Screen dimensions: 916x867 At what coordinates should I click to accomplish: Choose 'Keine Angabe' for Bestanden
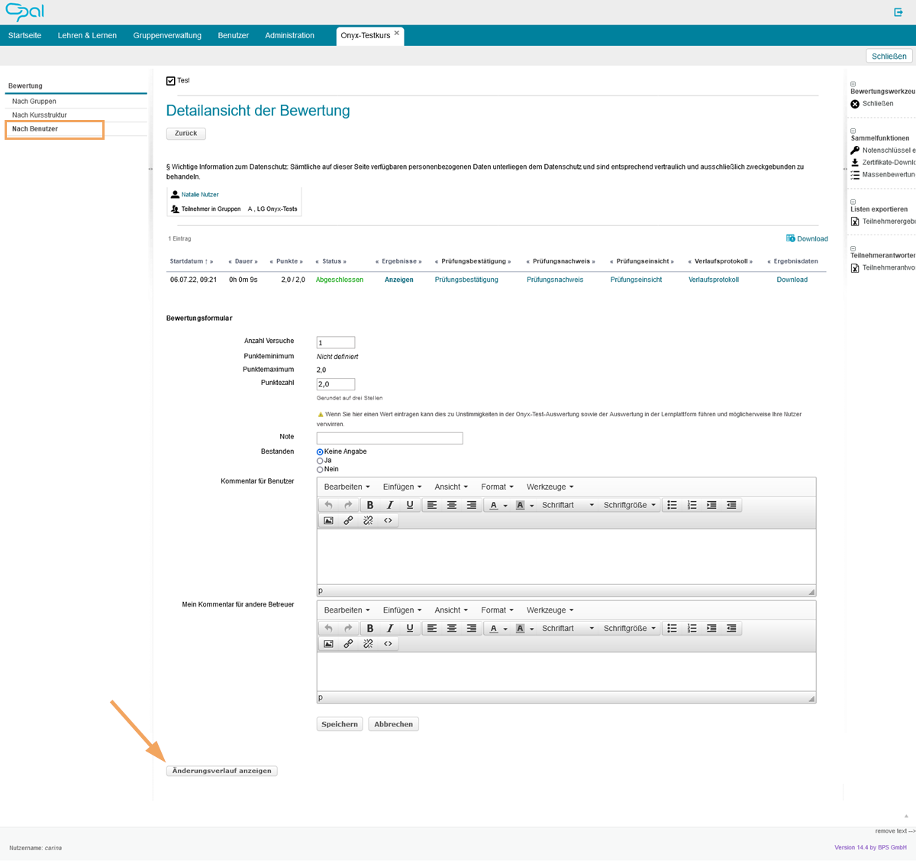(x=320, y=452)
